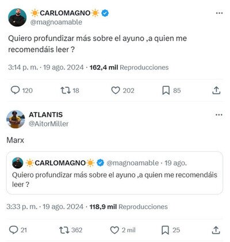This screenshot has height=242, width=230.
Task: Open CARLOMAGNO's profile picture
Action: point(17,17)
